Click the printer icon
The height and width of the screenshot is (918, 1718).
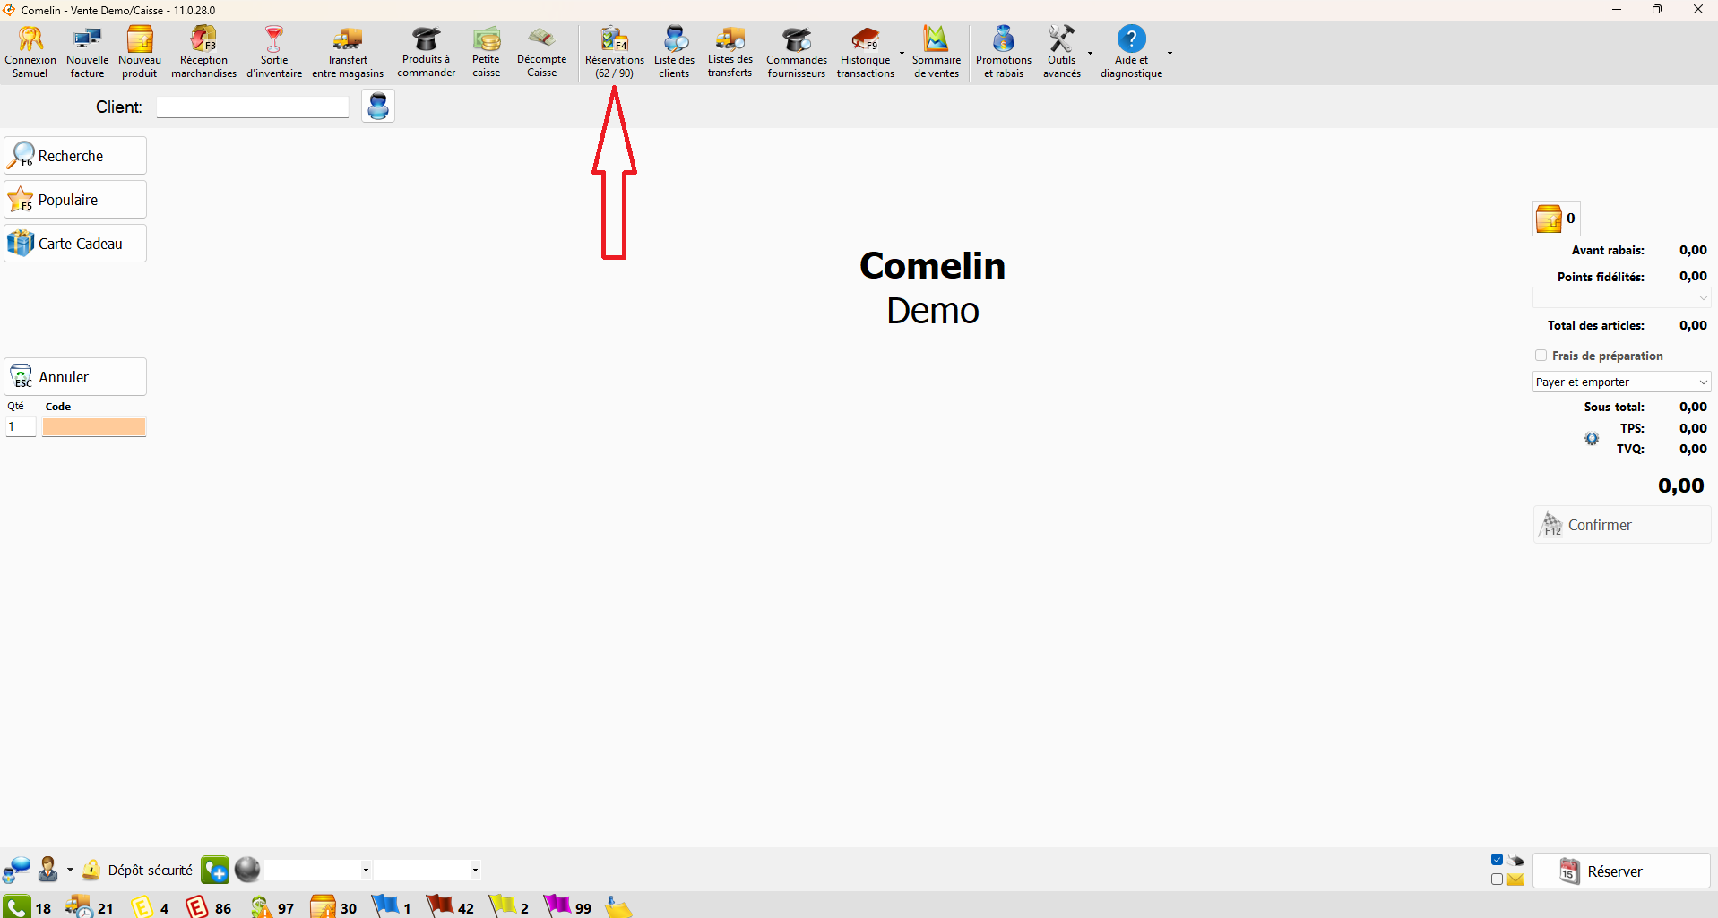[x=1515, y=860]
